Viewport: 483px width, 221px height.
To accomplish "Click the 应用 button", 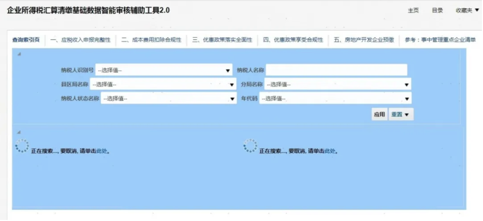I will [379, 114].
